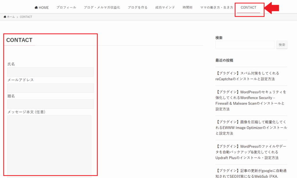This screenshot has width=297, height=178.
Task: Go to ブログ・メルマガ収益化 menu item
Action: click(x=102, y=8)
